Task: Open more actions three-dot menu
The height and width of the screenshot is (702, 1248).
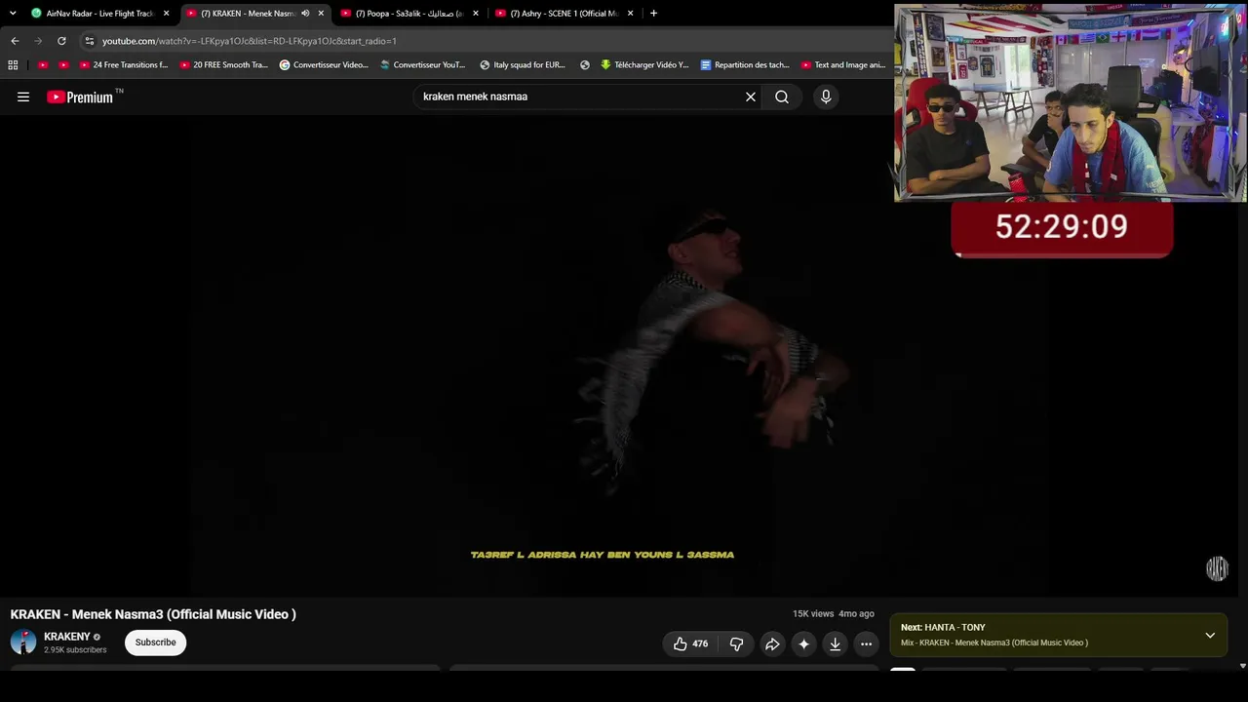Action: (x=866, y=643)
